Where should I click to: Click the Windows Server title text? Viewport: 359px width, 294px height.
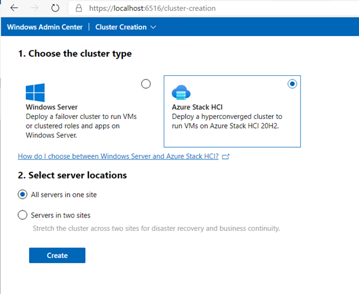tap(52, 107)
